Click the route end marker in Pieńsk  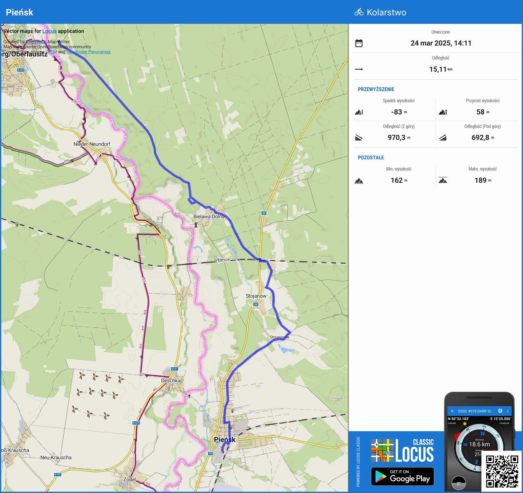point(223,452)
